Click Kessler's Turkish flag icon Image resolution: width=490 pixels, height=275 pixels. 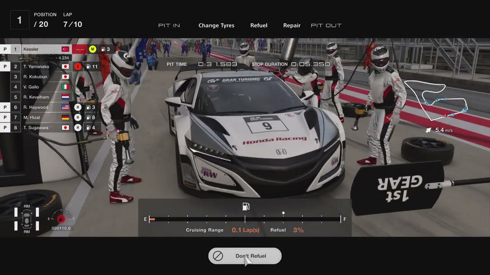pos(65,49)
